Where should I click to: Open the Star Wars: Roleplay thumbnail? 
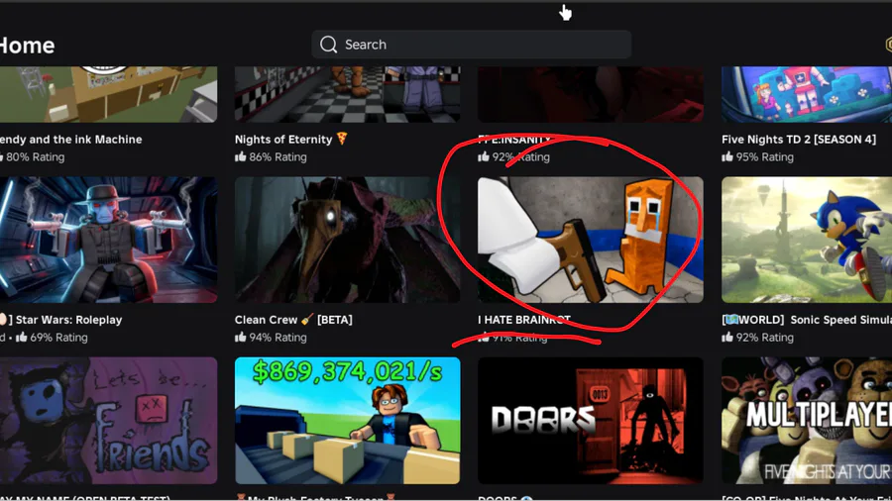point(108,240)
